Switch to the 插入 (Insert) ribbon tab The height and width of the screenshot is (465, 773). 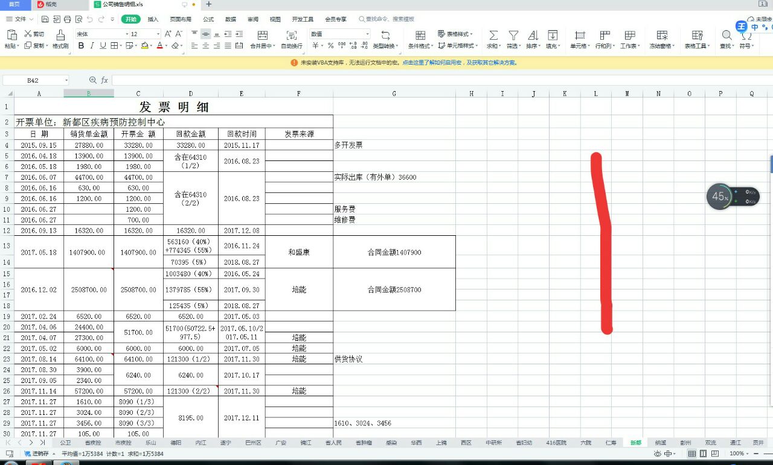(x=153, y=19)
